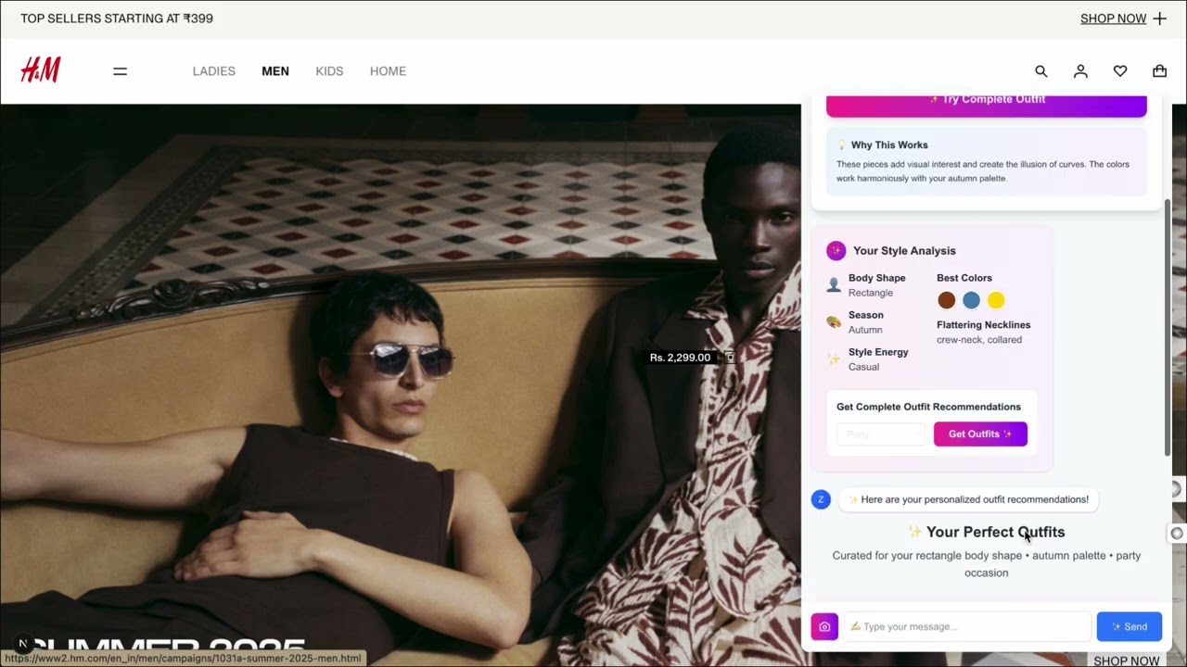
Task: Click the Casual style energy value
Action: point(863,367)
